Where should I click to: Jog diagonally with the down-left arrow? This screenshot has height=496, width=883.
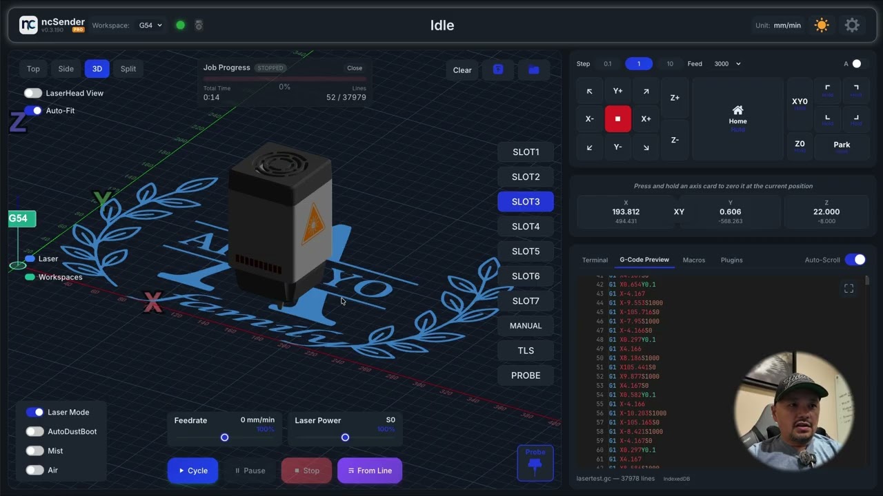coord(589,147)
